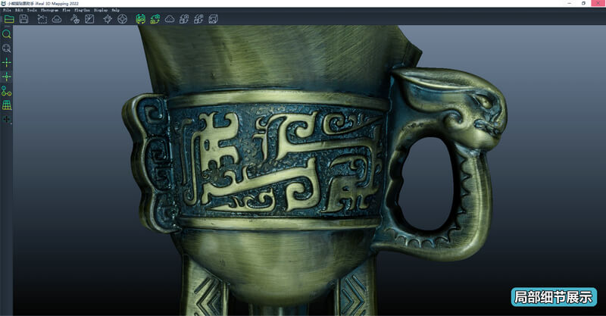606x316 pixels.
Task: Click the first green crosshair sidebar icon
Action: click(7, 62)
